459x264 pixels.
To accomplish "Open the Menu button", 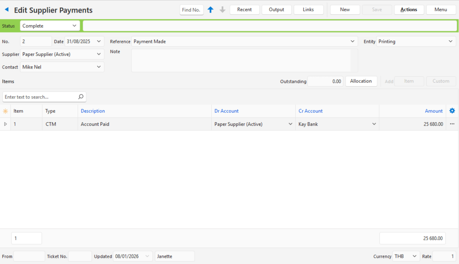I will click(441, 10).
